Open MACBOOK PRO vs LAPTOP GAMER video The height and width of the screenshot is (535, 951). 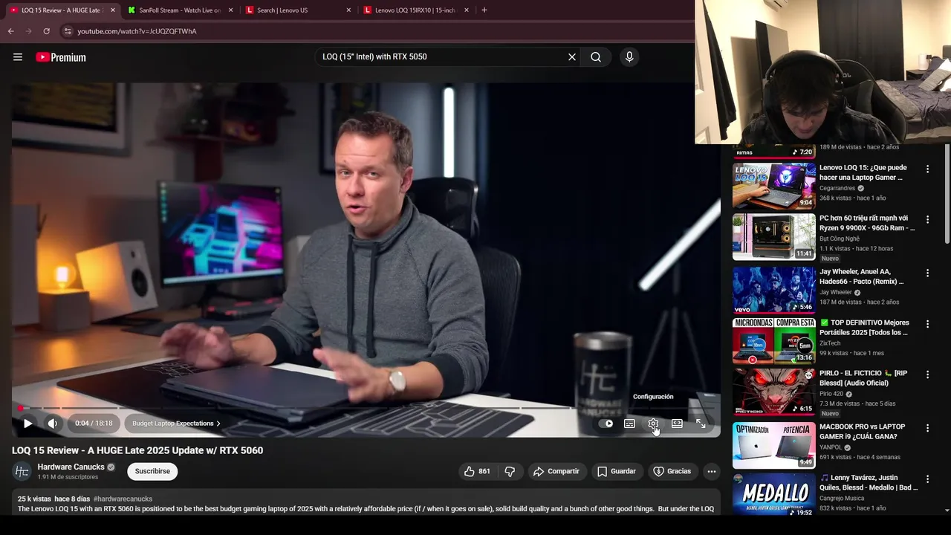click(773, 445)
